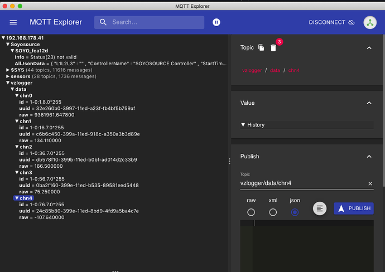
Task: Select raw = 75.250000 row
Action: (40, 192)
